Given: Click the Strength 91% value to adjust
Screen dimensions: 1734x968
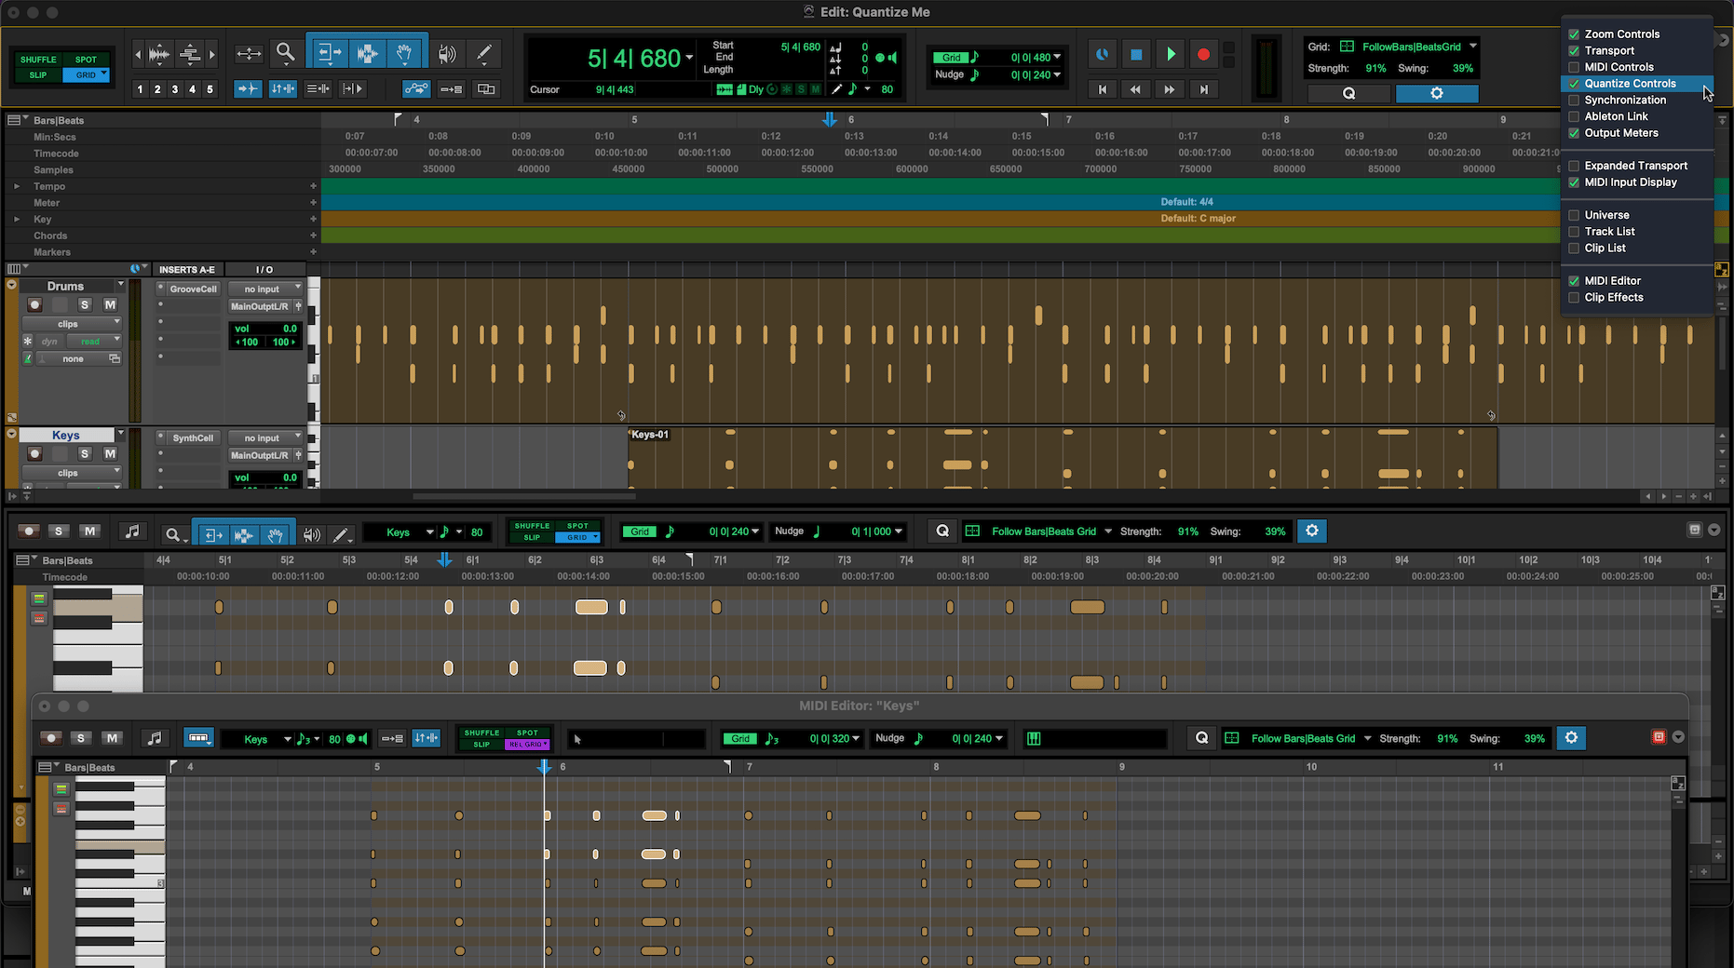Looking at the screenshot, I should (1376, 67).
